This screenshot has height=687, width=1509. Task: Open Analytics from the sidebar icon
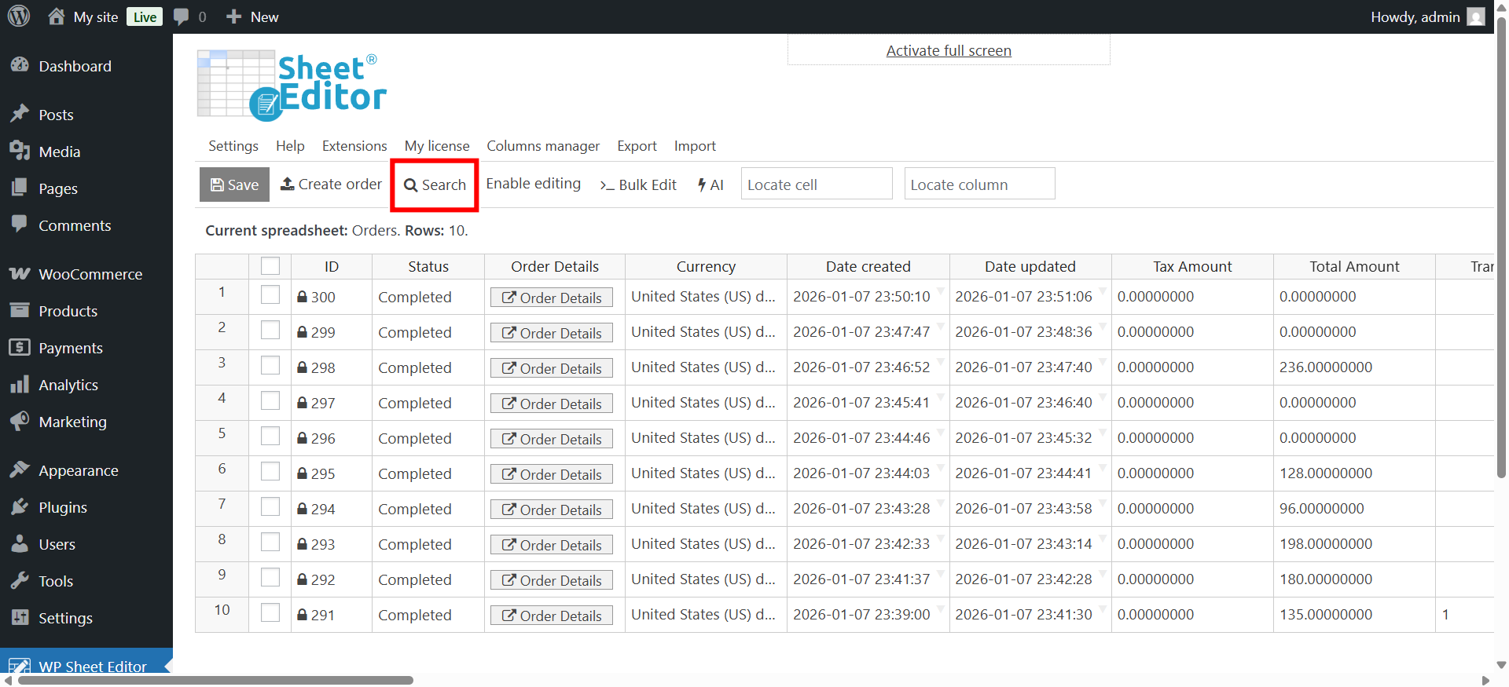pos(20,385)
